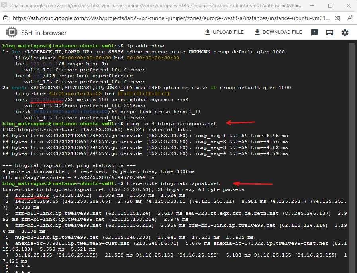
Task: Open the send feedback icon
Action: tap(314, 33)
